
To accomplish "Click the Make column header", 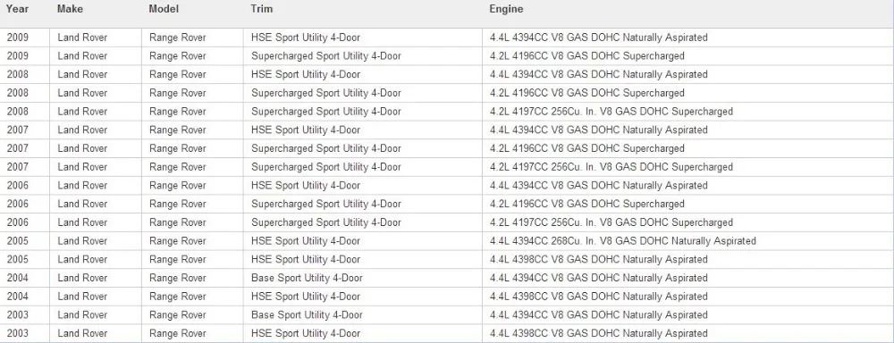I will pos(70,9).
